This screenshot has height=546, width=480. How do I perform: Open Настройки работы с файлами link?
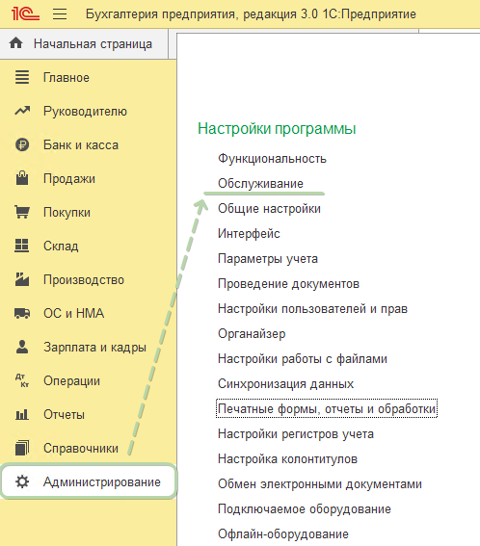click(303, 358)
